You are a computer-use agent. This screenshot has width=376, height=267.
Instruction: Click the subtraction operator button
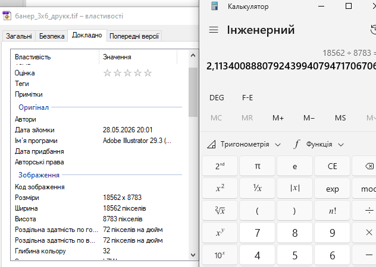coord(365,255)
